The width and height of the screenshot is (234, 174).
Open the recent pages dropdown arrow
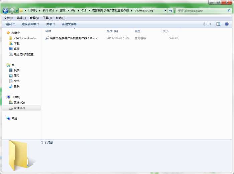17,11
